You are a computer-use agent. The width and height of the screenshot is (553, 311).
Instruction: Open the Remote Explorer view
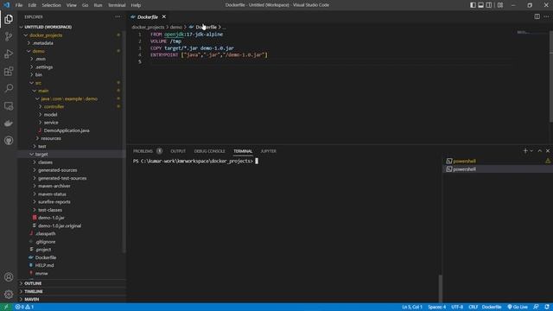(9, 105)
